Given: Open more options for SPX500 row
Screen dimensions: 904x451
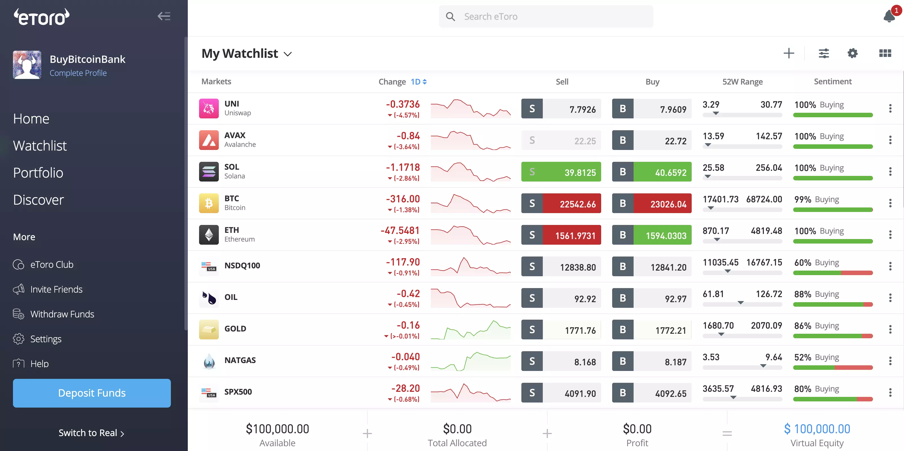Looking at the screenshot, I should (x=890, y=392).
